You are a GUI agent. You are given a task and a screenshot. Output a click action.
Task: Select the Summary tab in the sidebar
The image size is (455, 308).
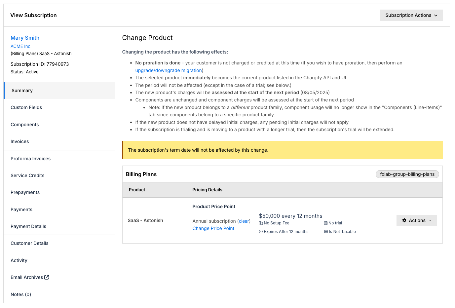59,91
